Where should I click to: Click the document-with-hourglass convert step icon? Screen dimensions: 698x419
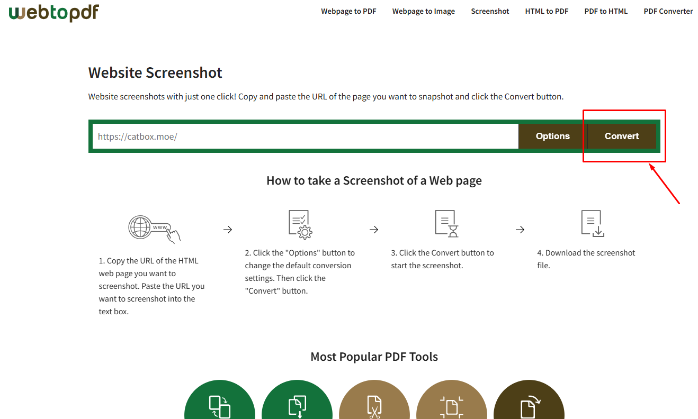coord(446,223)
